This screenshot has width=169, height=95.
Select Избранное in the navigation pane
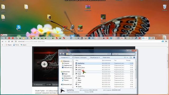[x=65, y=61]
